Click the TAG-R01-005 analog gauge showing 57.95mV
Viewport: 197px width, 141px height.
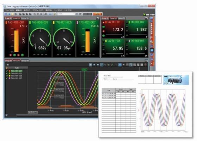click(64, 39)
